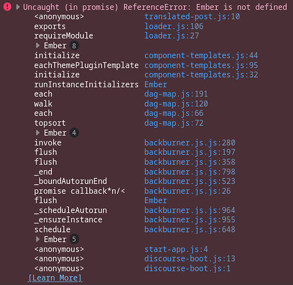Expand the Uncaught ReferenceError message

tap(18, 7)
